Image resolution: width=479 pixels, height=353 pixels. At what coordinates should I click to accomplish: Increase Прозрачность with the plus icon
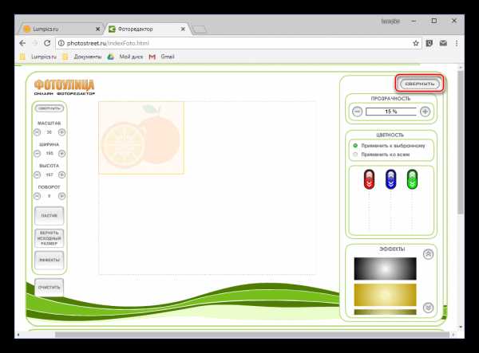tap(425, 112)
